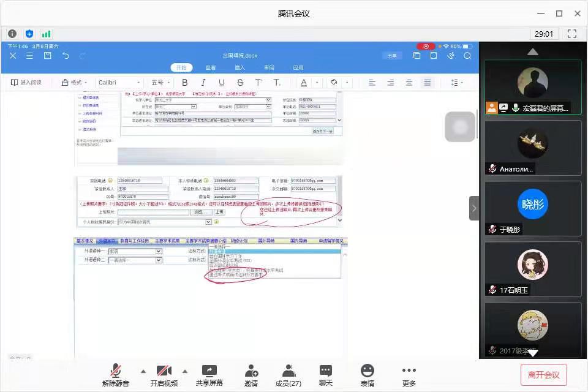588x392 pixels.
Task: Expand audio options arrow beside 解除静音
Action: [143, 371]
